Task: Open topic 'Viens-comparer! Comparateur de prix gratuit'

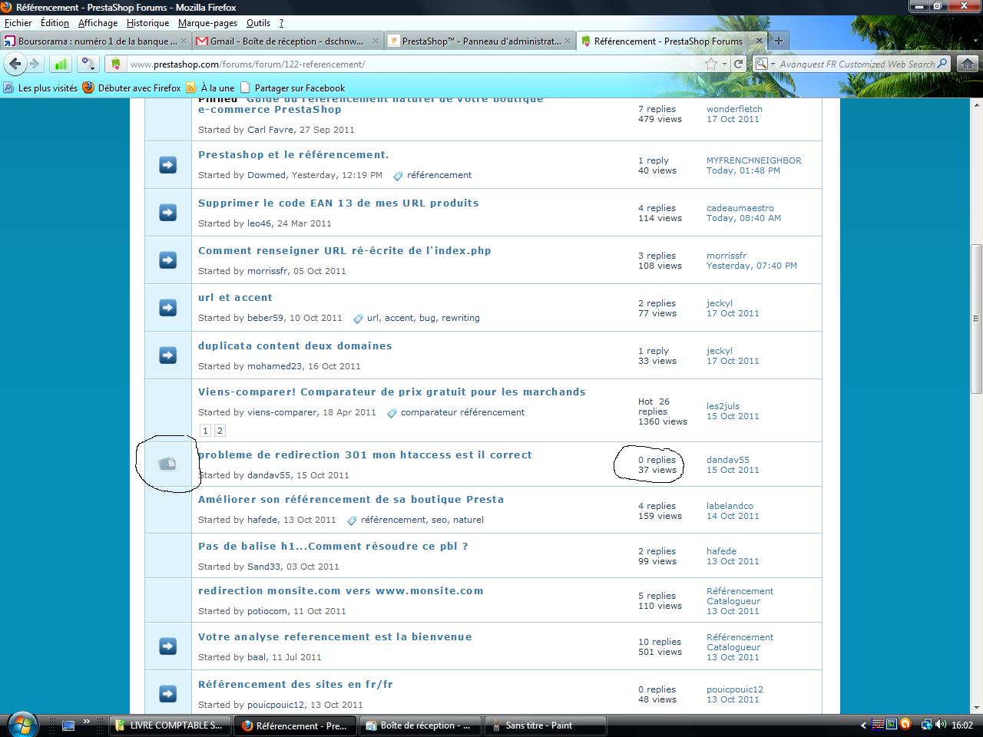Action: [x=392, y=392]
